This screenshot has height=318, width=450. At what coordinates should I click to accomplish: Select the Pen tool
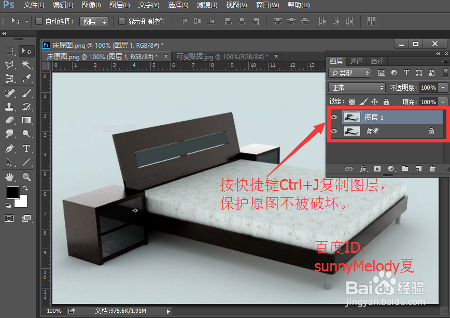tap(9, 149)
